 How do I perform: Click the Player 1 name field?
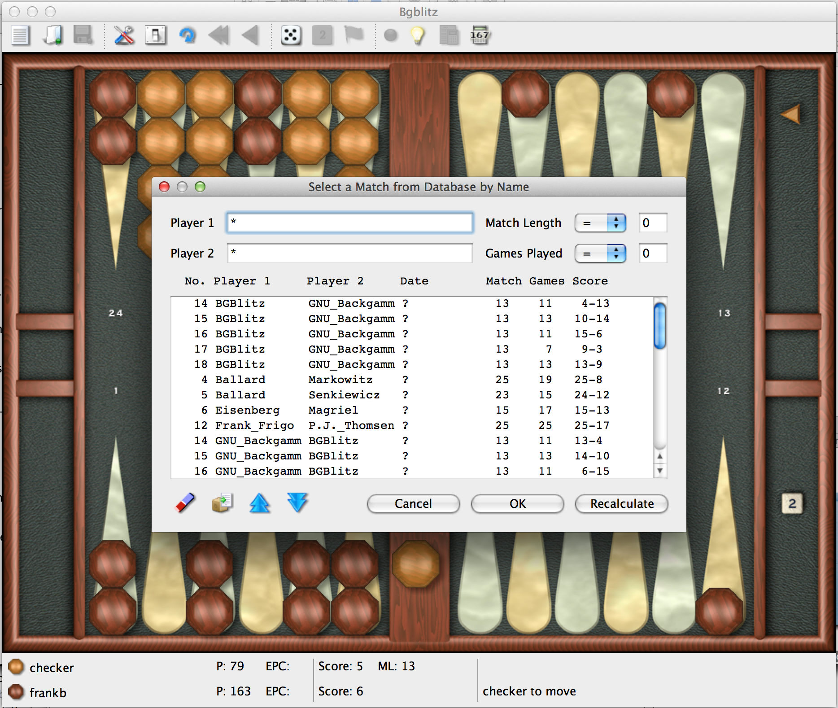(350, 223)
